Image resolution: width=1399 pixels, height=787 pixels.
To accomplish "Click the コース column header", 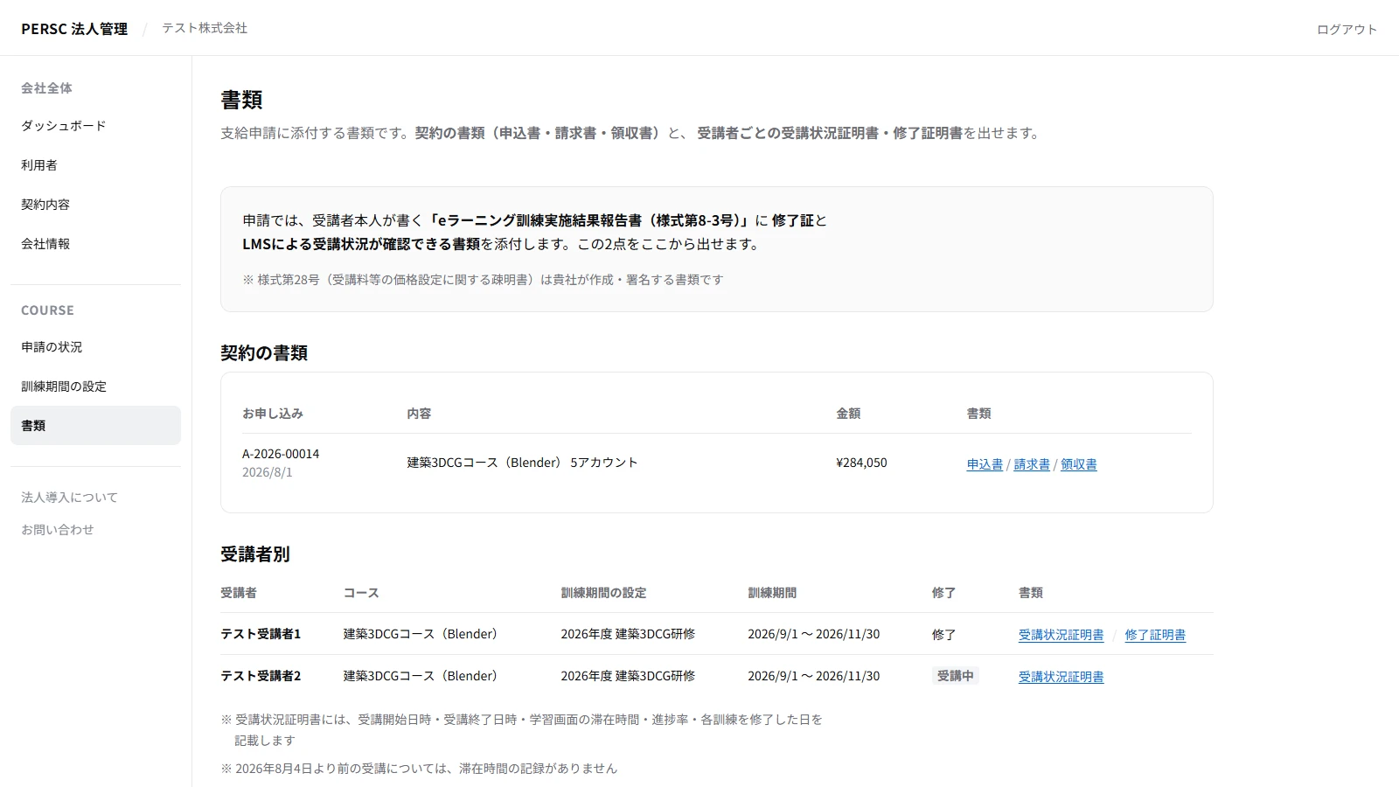I will click(361, 593).
